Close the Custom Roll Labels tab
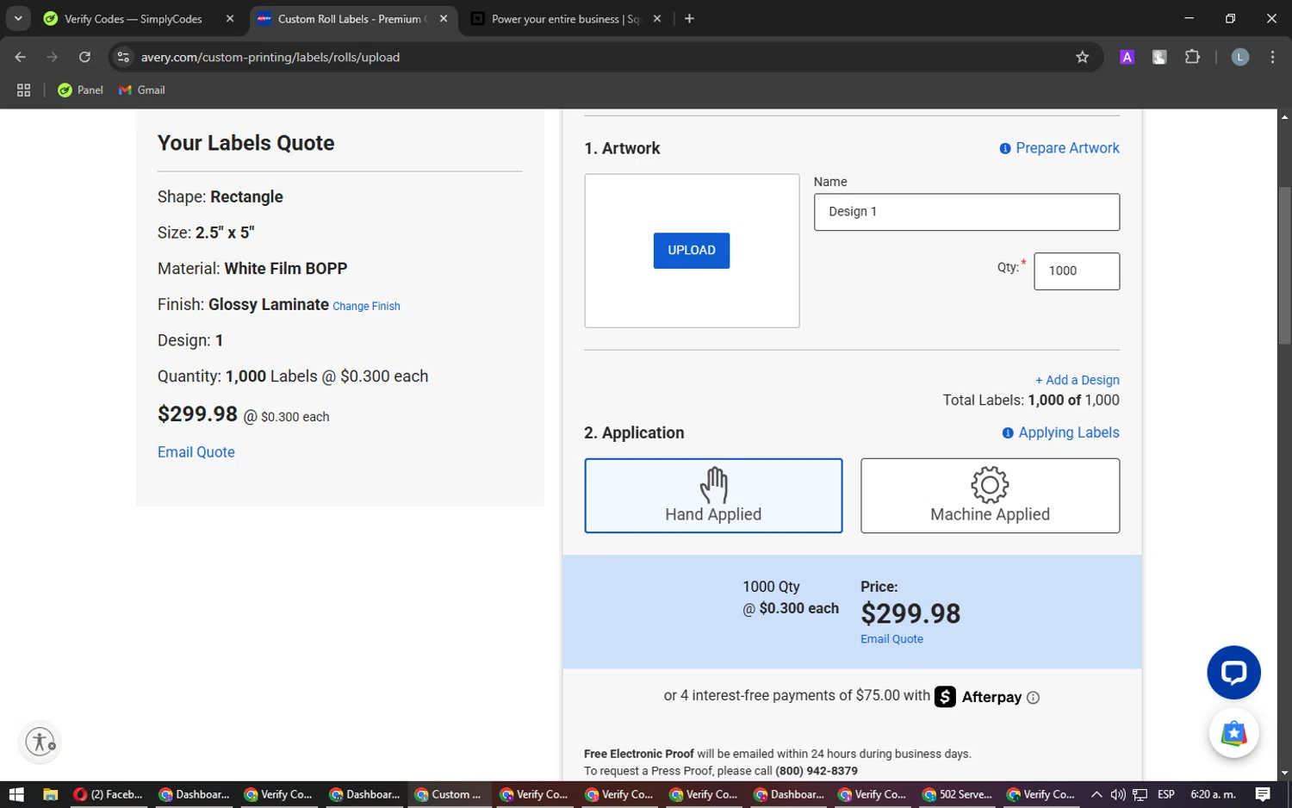Image resolution: width=1292 pixels, height=808 pixels. click(x=444, y=19)
